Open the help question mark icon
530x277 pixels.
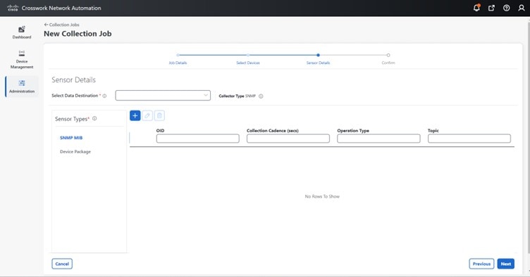pos(506,8)
